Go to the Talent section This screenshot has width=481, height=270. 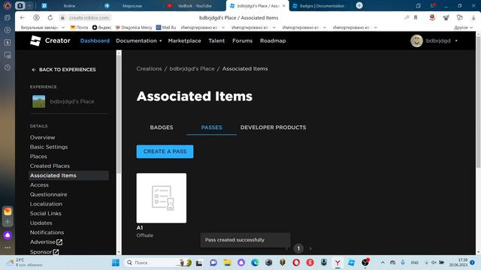point(216,40)
